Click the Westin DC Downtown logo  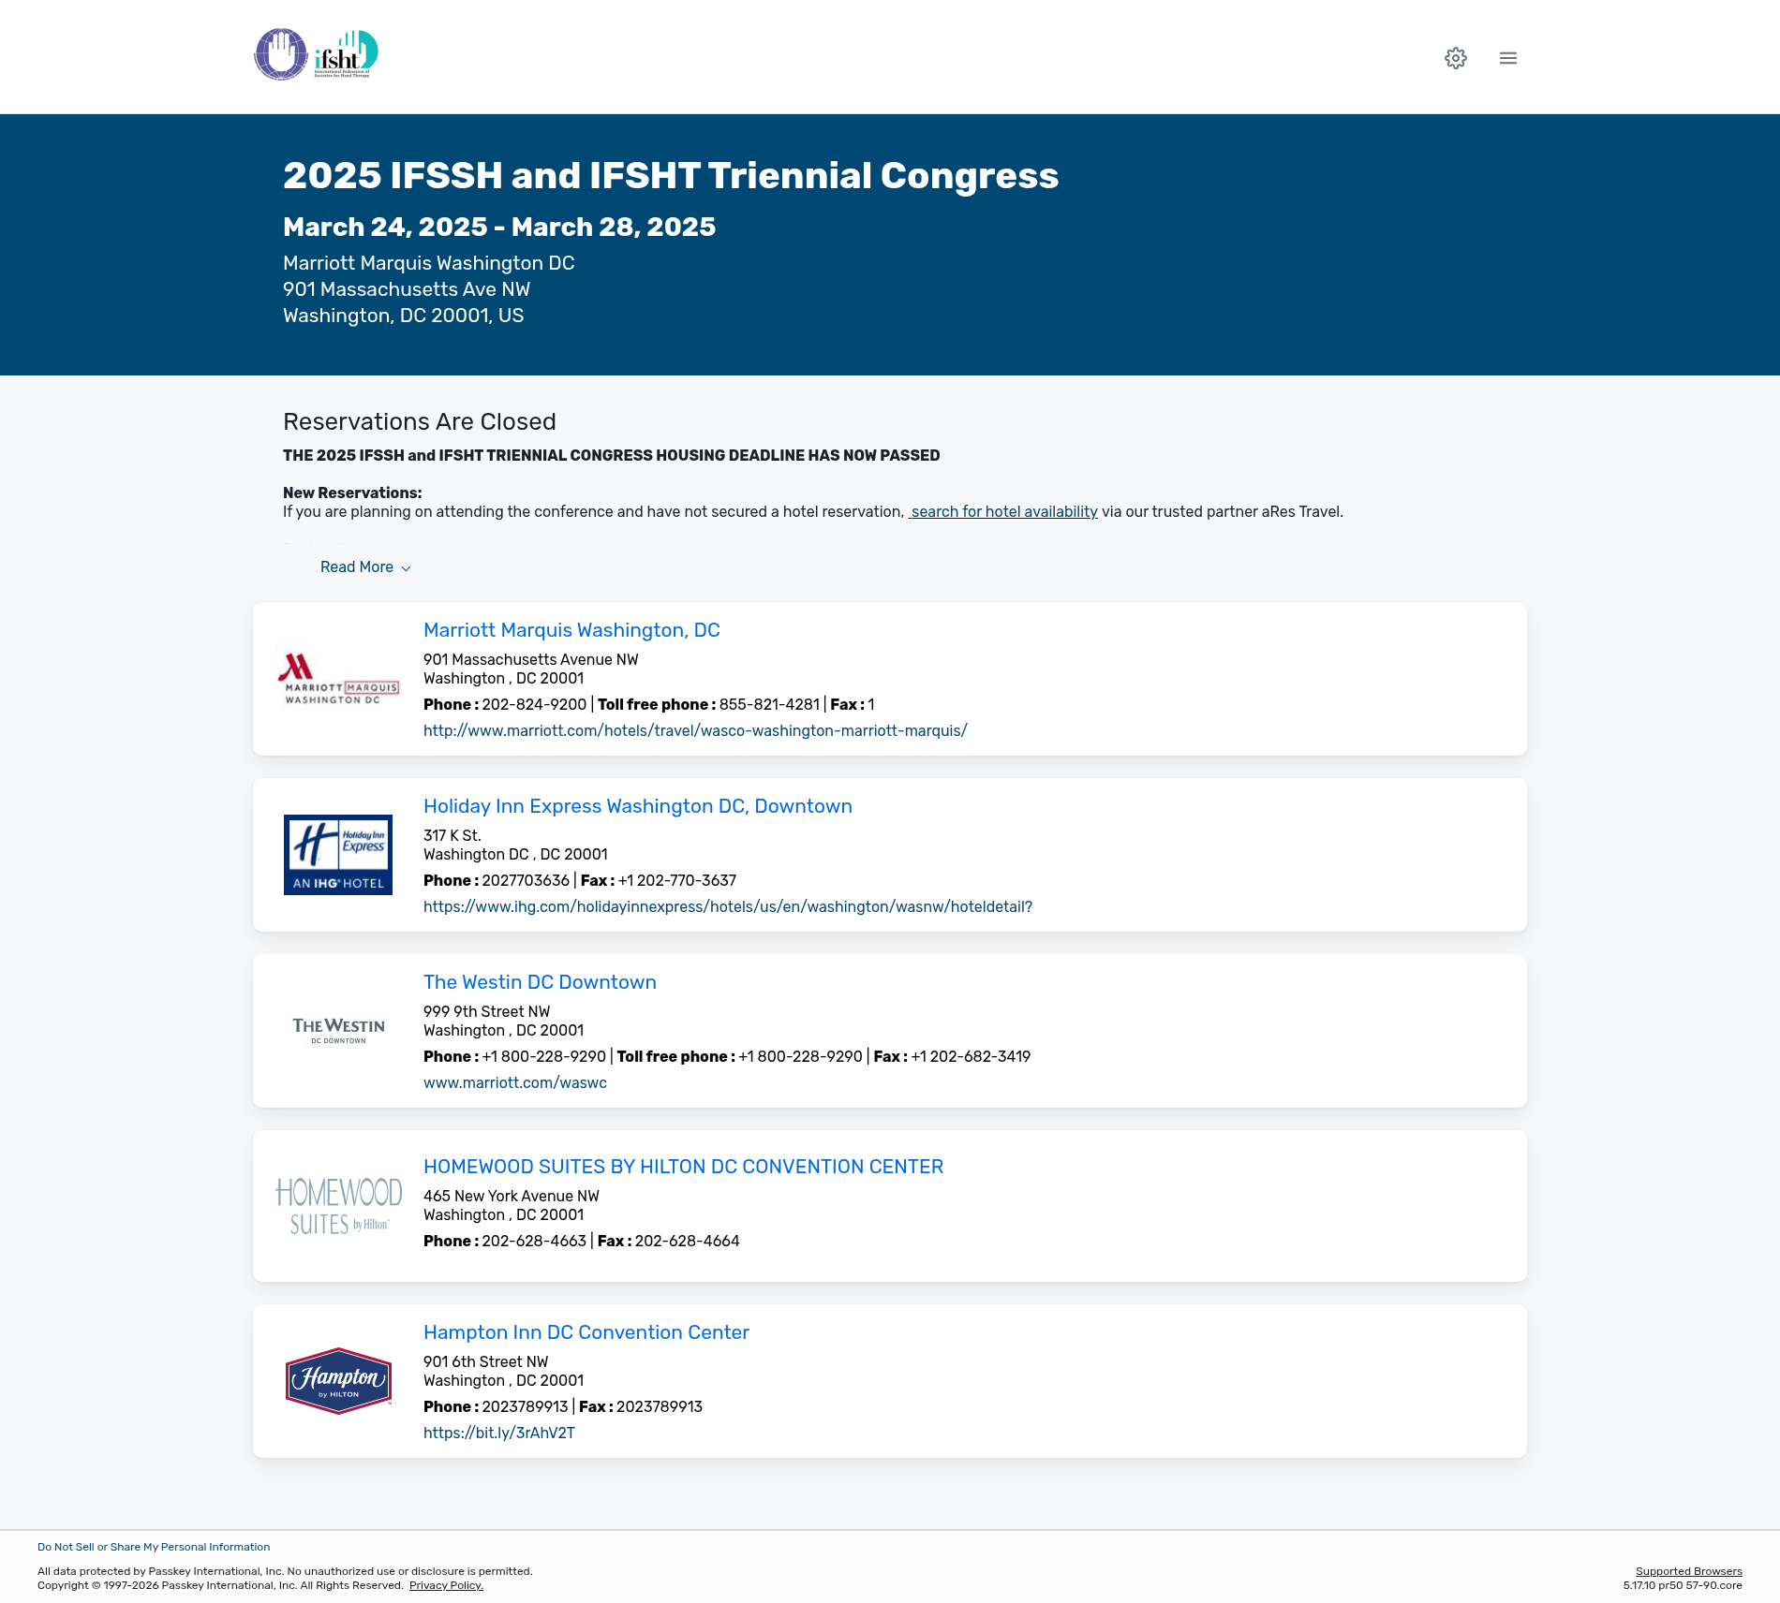pyautogui.click(x=338, y=1030)
